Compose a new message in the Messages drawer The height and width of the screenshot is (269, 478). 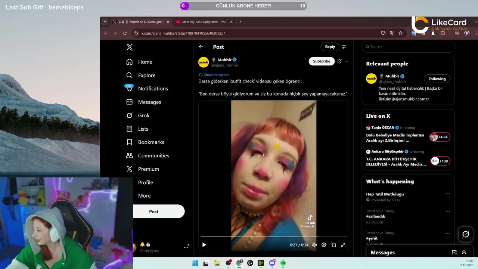tap(454, 253)
